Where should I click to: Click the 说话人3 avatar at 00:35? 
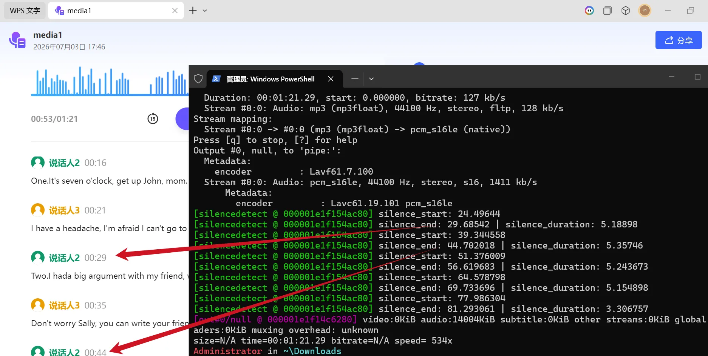[38, 305]
